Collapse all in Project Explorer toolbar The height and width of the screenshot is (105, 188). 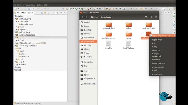(42, 13)
